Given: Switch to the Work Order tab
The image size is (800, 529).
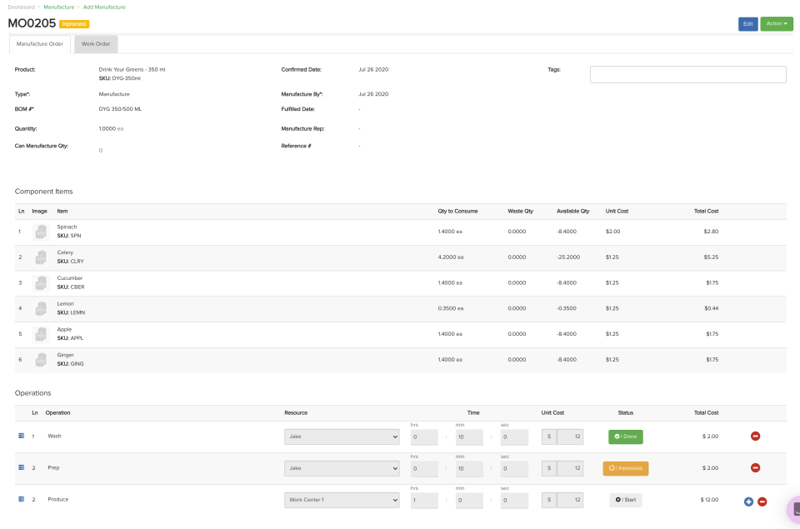Looking at the screenshot, I should tap(95, 43).
